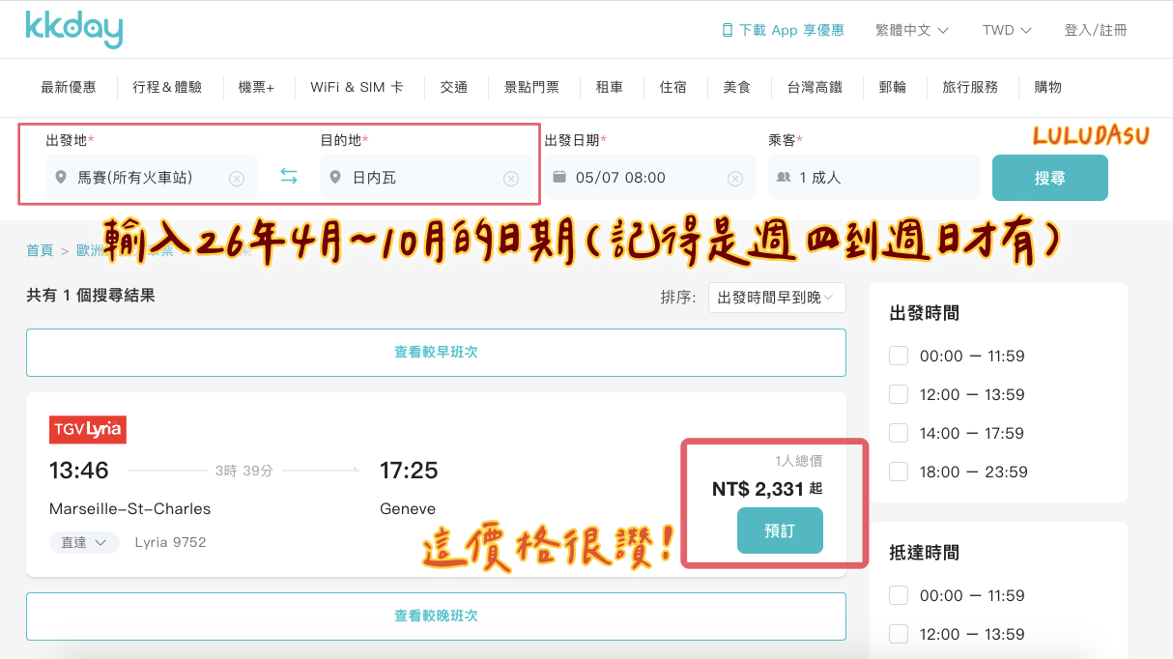Click the kkday logo
Image resolution: width=1173 pixels, height=659 pixels.
(73, 29)
